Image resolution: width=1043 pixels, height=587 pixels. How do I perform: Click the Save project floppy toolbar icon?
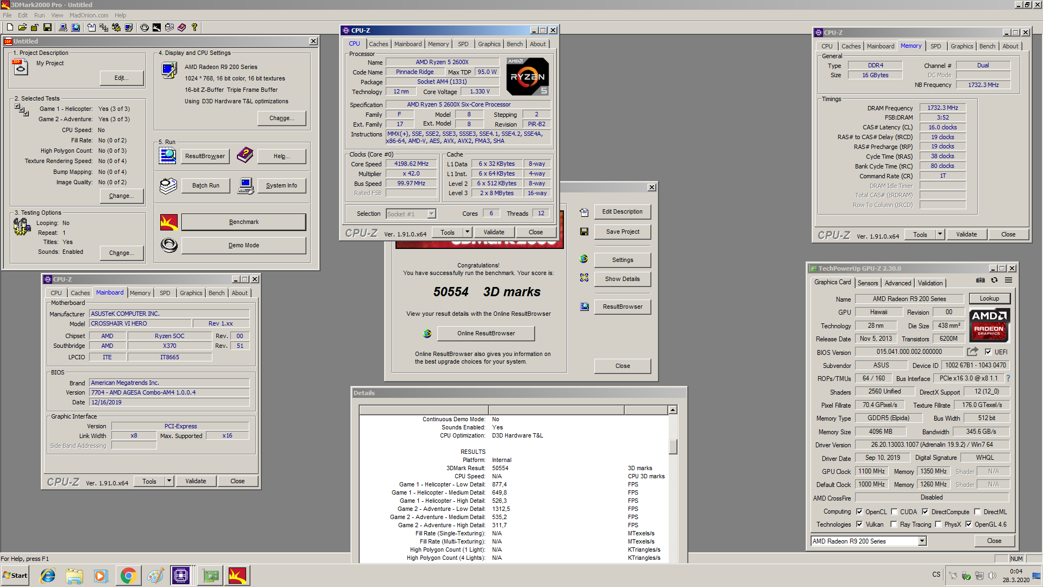[x=47, y=27]
